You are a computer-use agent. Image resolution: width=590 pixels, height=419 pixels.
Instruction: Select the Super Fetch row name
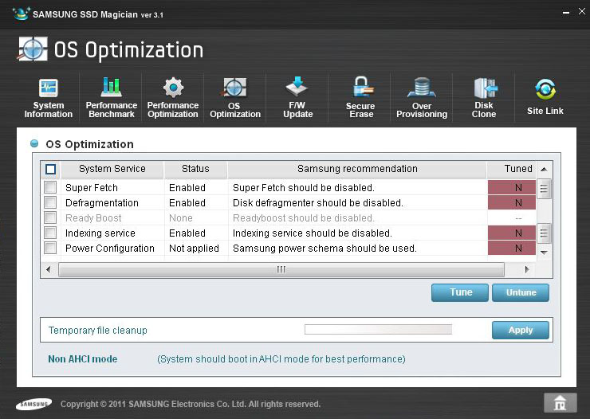coord(92,187)
